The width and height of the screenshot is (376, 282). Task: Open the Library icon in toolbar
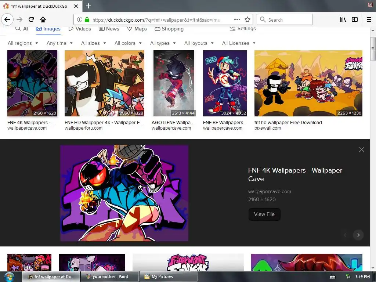[x=343, y=19]
